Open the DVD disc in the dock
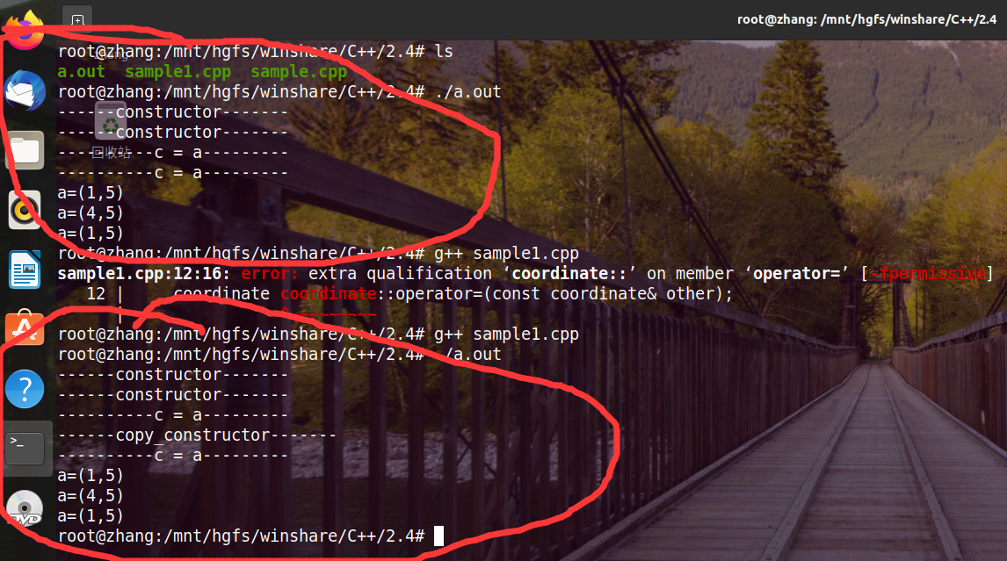 pos(25,507)
